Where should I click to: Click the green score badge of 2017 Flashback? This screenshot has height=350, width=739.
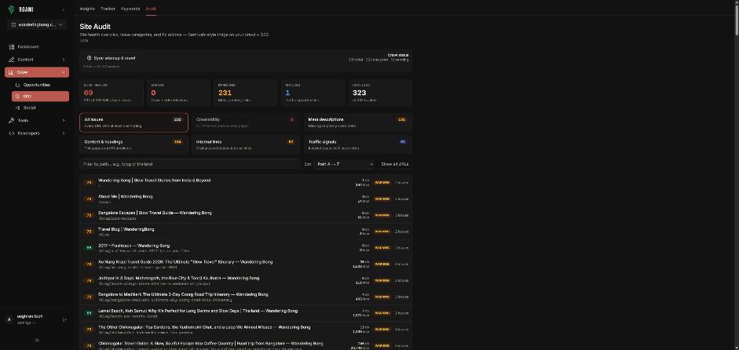(89, 248)
